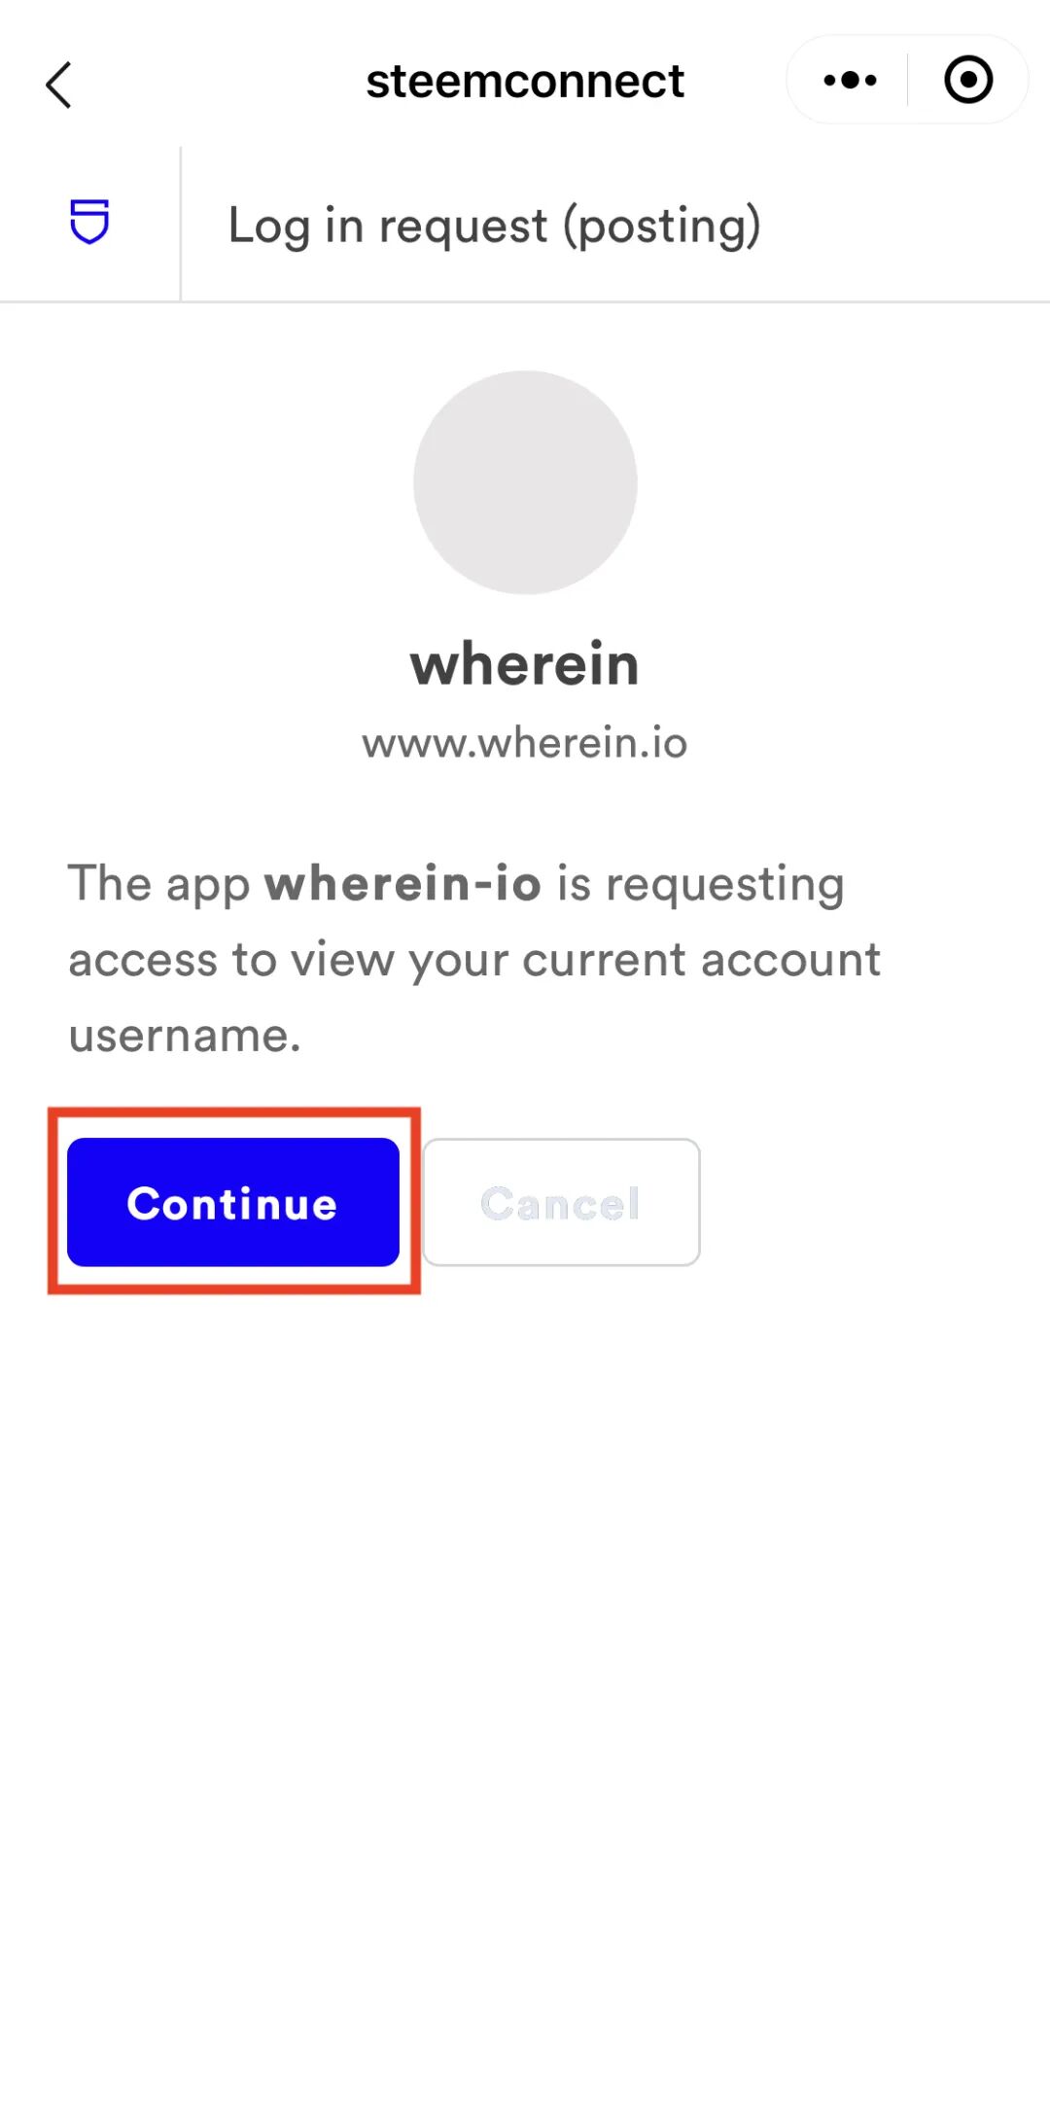Click the "access to view your current account" line

pyautogui.click(x=474, y=960)
